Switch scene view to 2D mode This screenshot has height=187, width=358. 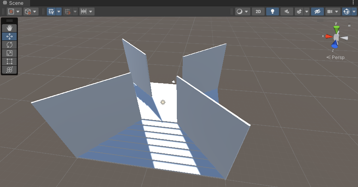[x=258, y=11]
